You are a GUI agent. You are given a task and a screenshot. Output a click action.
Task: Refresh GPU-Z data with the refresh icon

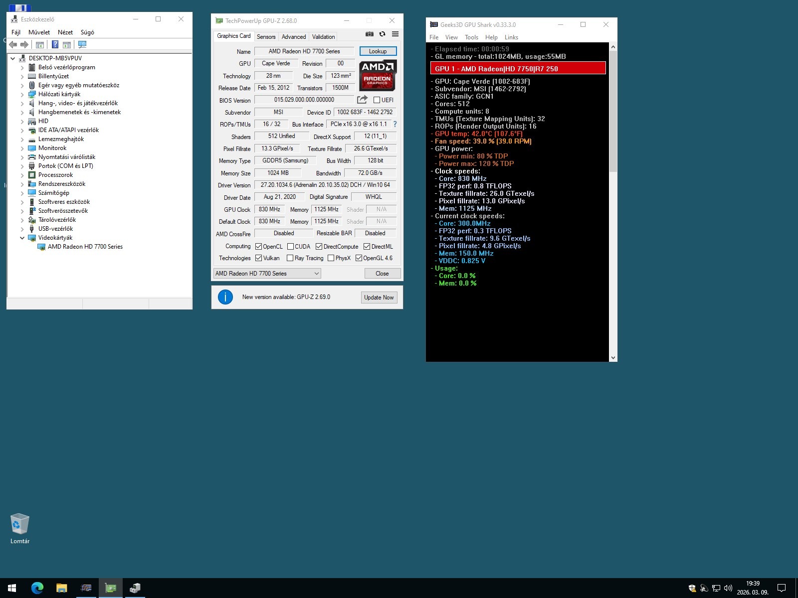[x=383, y=34]
